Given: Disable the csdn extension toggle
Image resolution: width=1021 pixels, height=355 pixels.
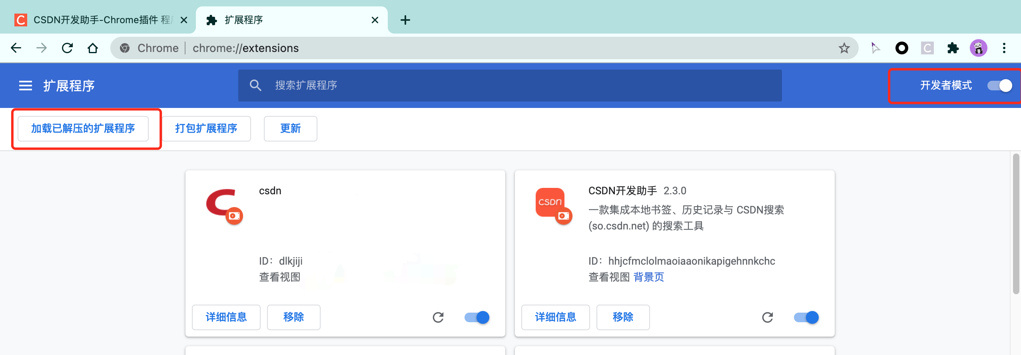Looking at the screenshot, I should click(477, 317).
